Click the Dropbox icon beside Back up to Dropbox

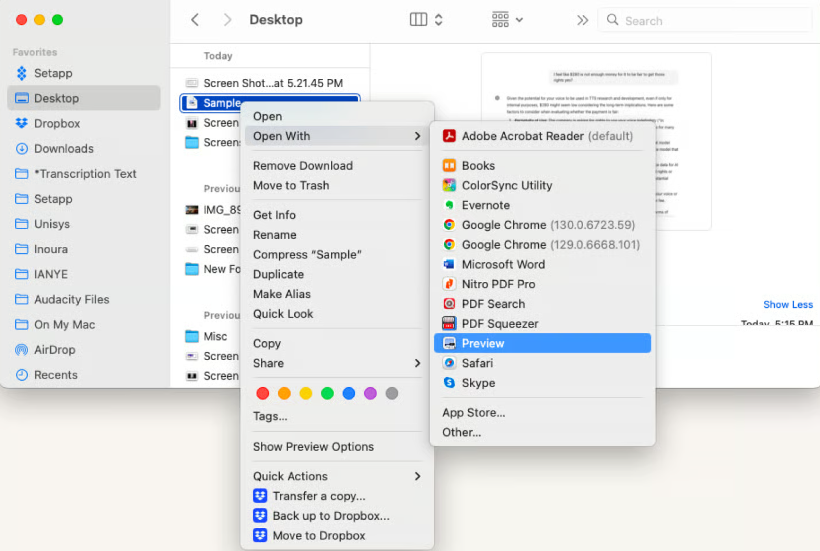coord(260,516)
